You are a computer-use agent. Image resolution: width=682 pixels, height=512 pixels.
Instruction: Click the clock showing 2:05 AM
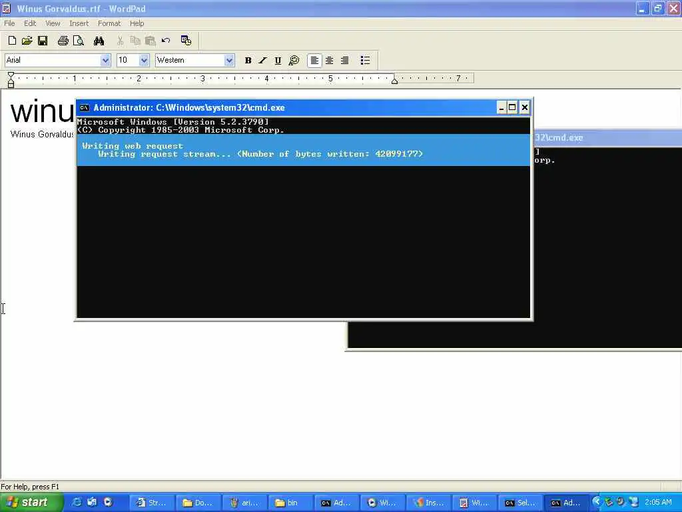(x=658, y=503)
